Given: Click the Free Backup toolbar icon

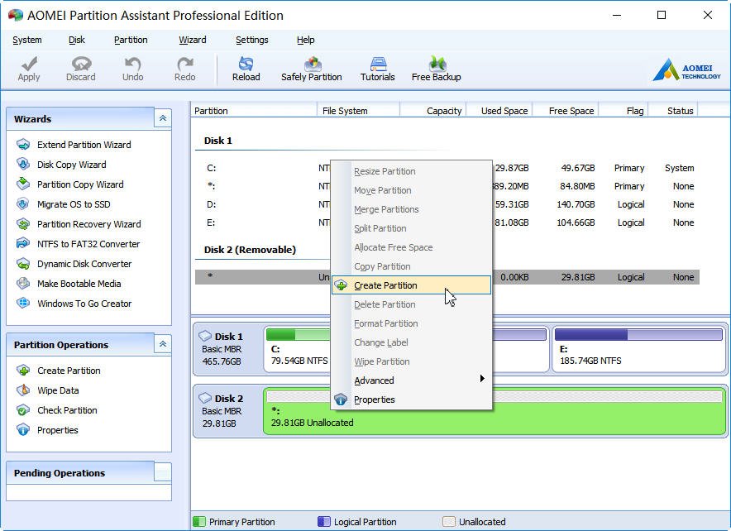Looking at the screenshot, I should pos(437,64).
